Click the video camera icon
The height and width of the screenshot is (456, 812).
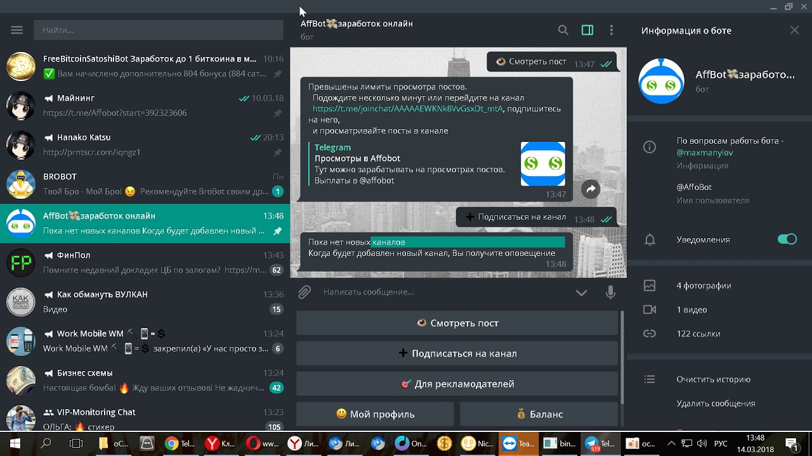650,310
